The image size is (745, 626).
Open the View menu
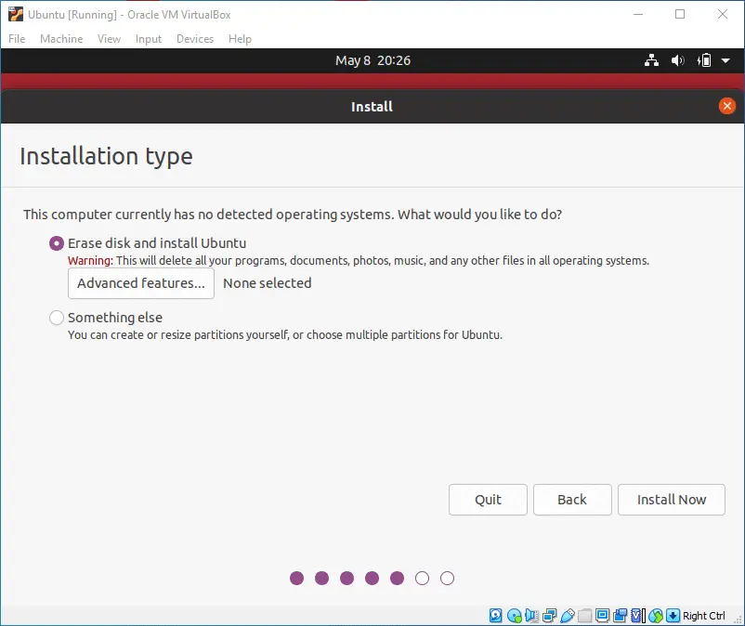tap(109, 39)
